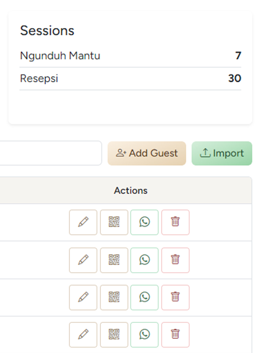This screenshot has height=353, width=266.
Task: Click the edit pencil in first row
Action: [x=83, y=222]
